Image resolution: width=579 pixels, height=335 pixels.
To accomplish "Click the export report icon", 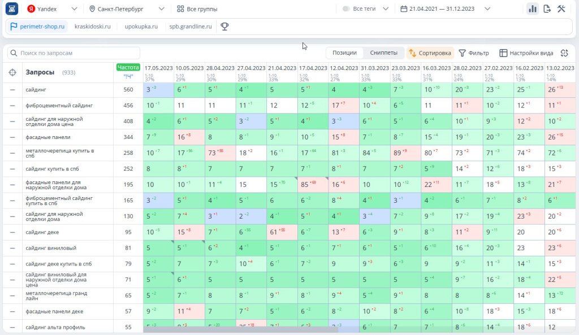I will (547, 9).
